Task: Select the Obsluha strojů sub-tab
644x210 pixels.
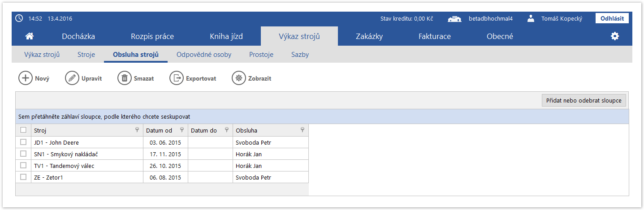Action: (x=136, y=55)
